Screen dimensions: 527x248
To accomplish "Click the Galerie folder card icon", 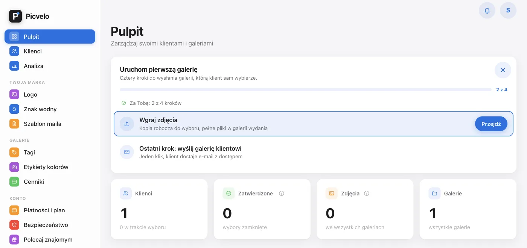I will [x=434, y=194].
